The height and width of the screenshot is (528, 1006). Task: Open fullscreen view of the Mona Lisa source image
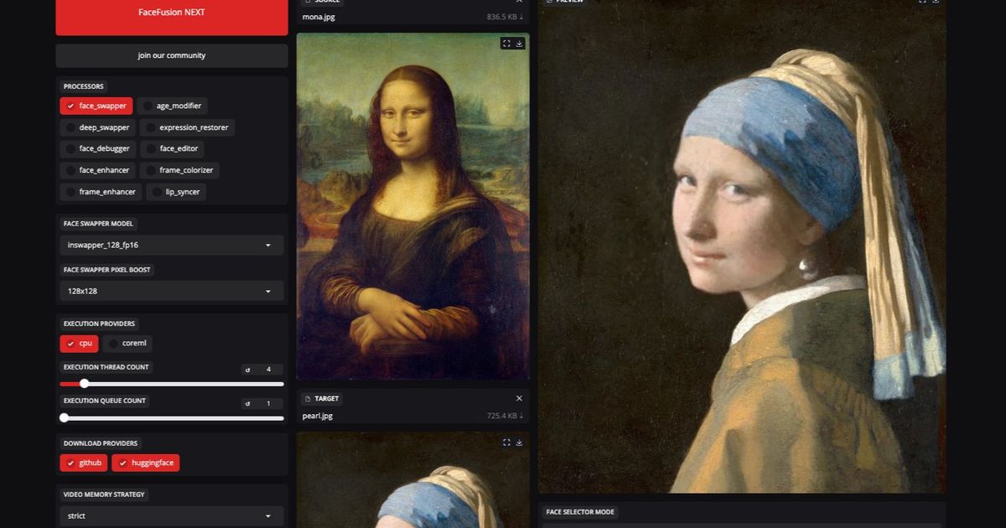coord(506,44)
